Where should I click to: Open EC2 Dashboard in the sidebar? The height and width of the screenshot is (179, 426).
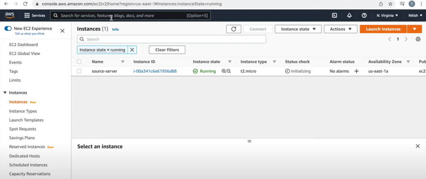click(x=23, y=45)
